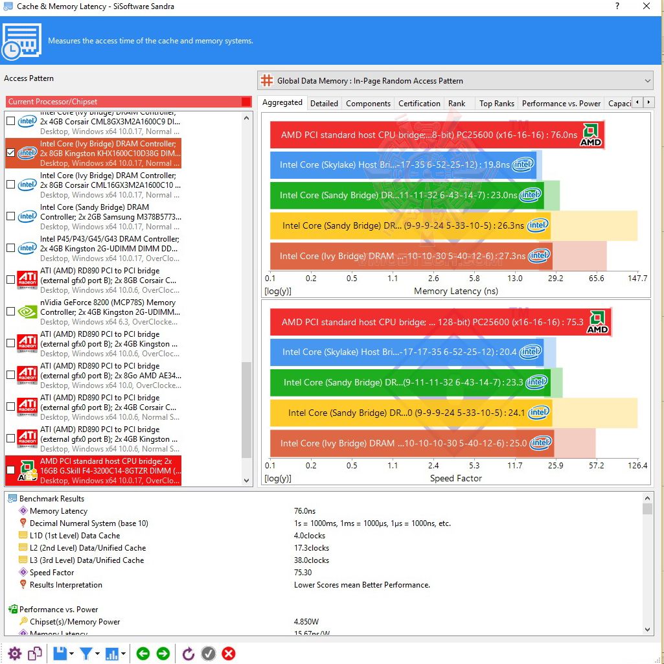664x664 pixels.
Task: Click tab strip scroll left arrow
Action: click(637, 102)
